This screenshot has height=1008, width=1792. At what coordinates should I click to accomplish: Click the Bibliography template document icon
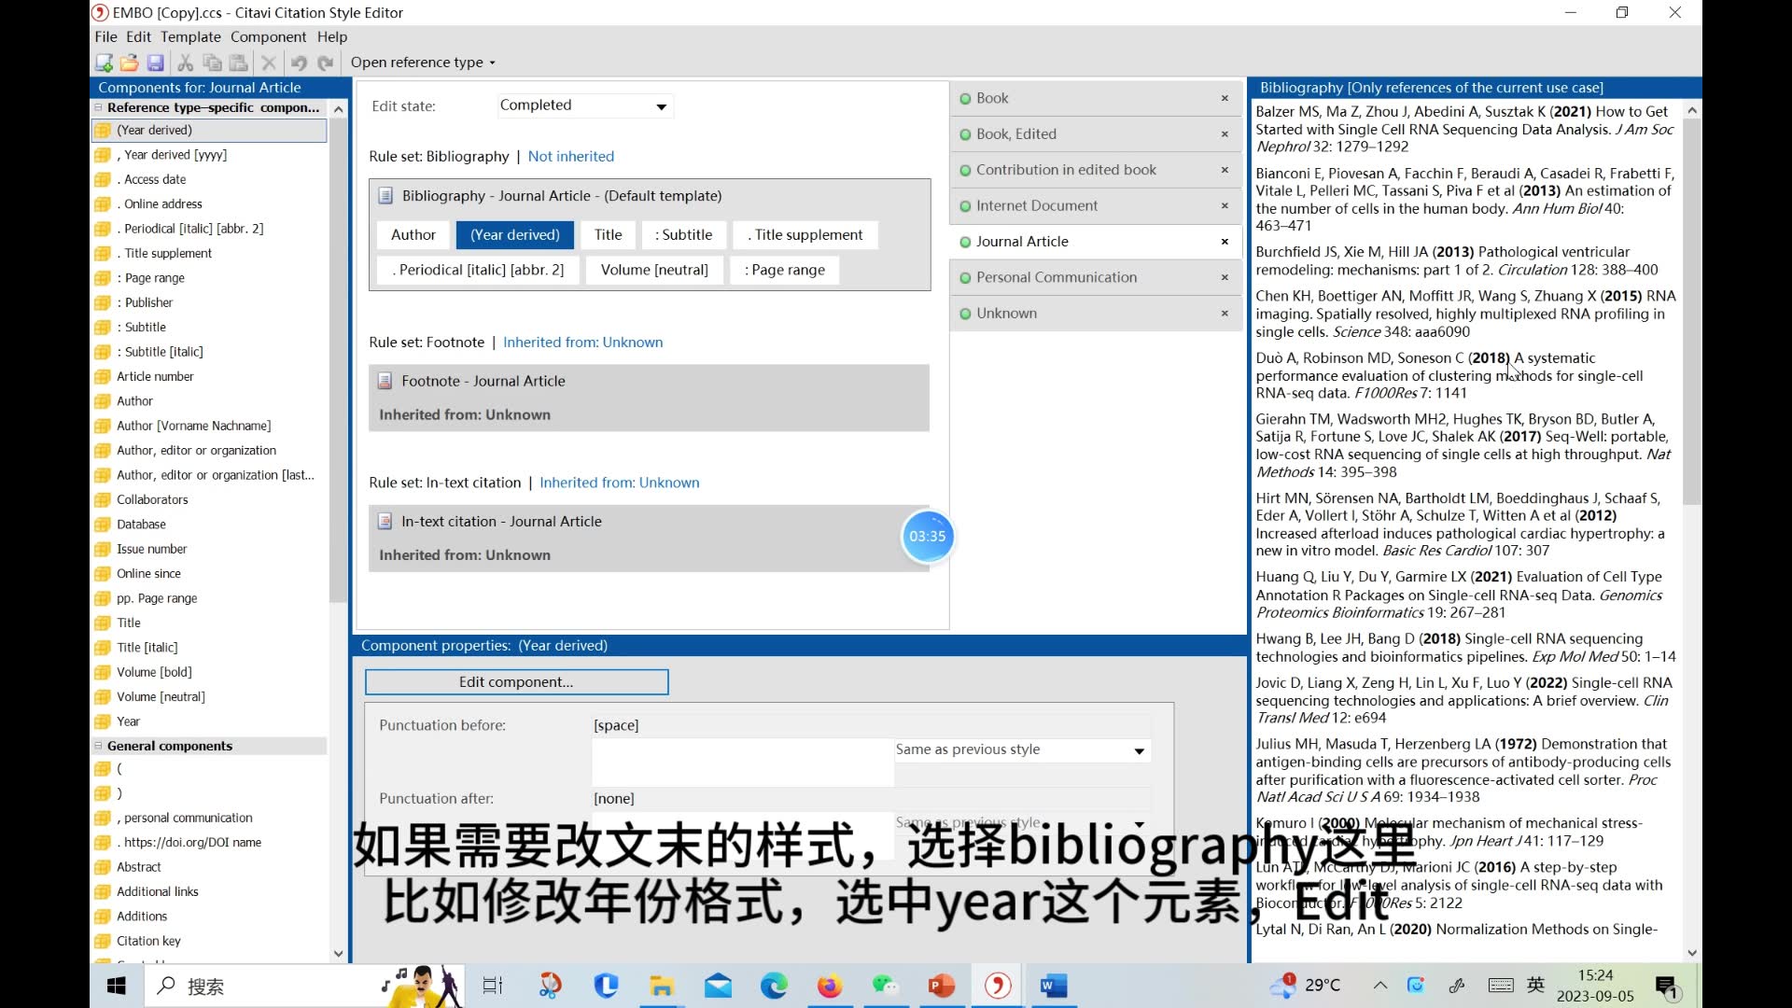tap(385, 196)
